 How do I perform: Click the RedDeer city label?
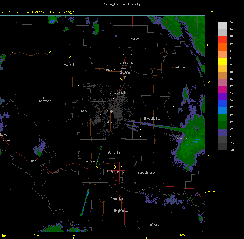(125, 72)
